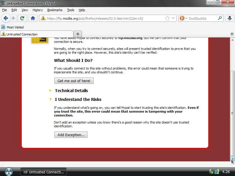
Task: Show tab groups grid icon
Action: [232, 34]
